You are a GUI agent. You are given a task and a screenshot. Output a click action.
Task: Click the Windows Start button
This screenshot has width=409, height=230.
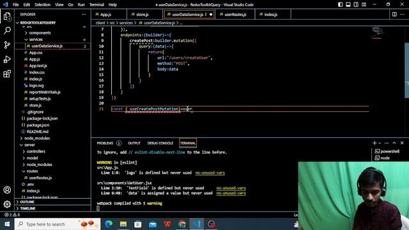7,224
